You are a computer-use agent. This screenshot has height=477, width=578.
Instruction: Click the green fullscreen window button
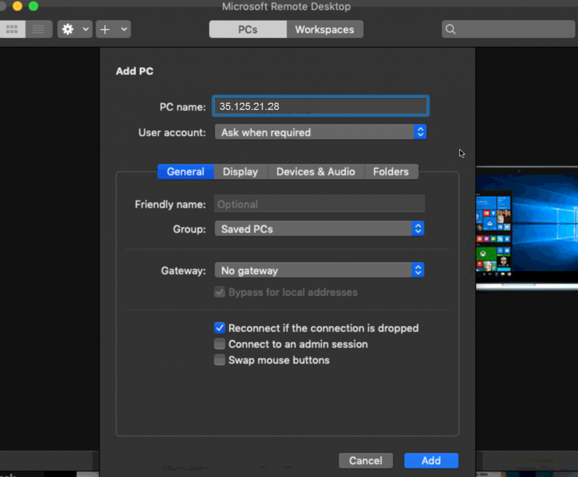pos(33,6)
